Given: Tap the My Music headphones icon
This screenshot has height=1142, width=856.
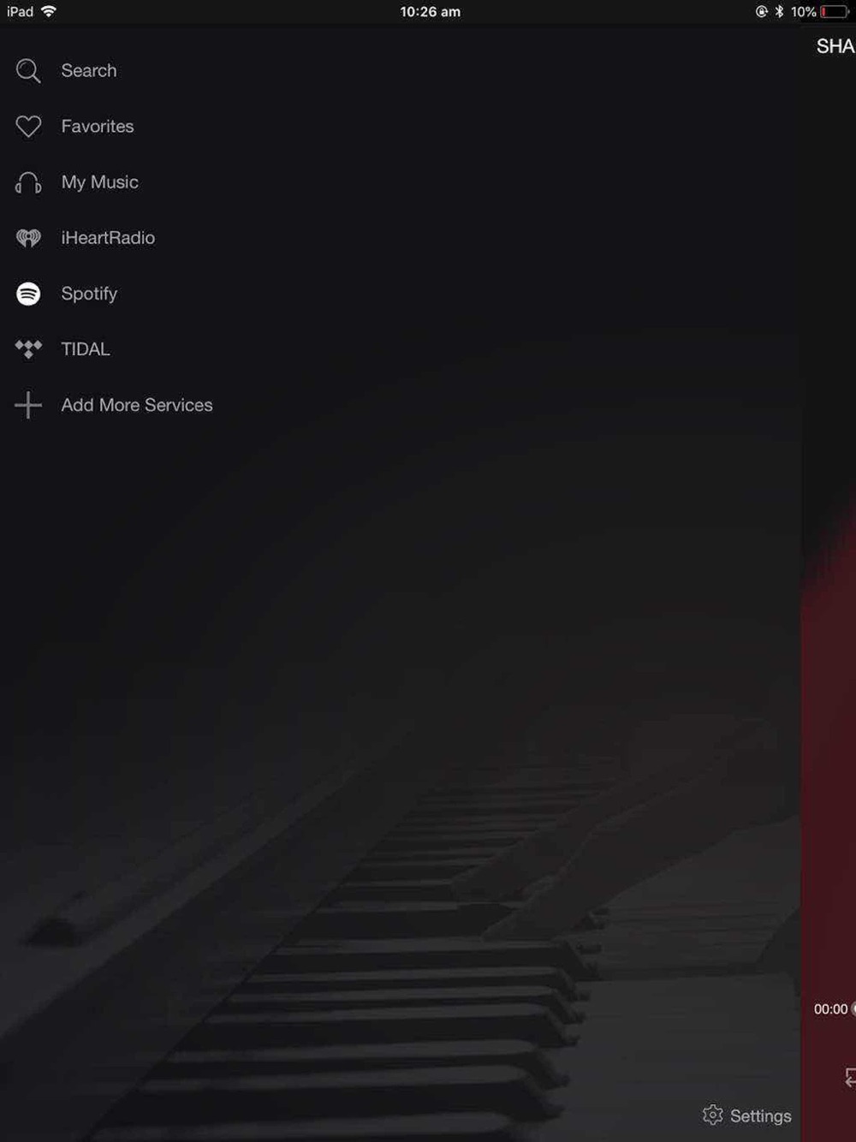Looking at the screenshot, I should coord(28,182).
